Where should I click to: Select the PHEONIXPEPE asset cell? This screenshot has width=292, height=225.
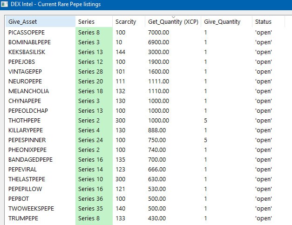pos(27,150)
